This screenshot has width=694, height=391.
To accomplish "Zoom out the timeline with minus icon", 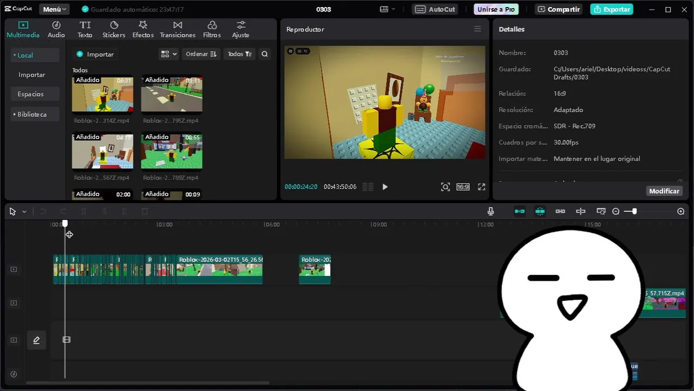I will point(616,211).
